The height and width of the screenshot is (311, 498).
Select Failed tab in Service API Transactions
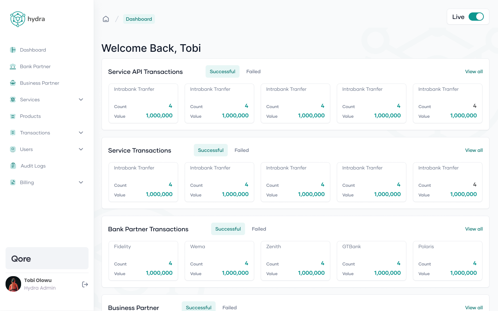[x=253, y=71]
